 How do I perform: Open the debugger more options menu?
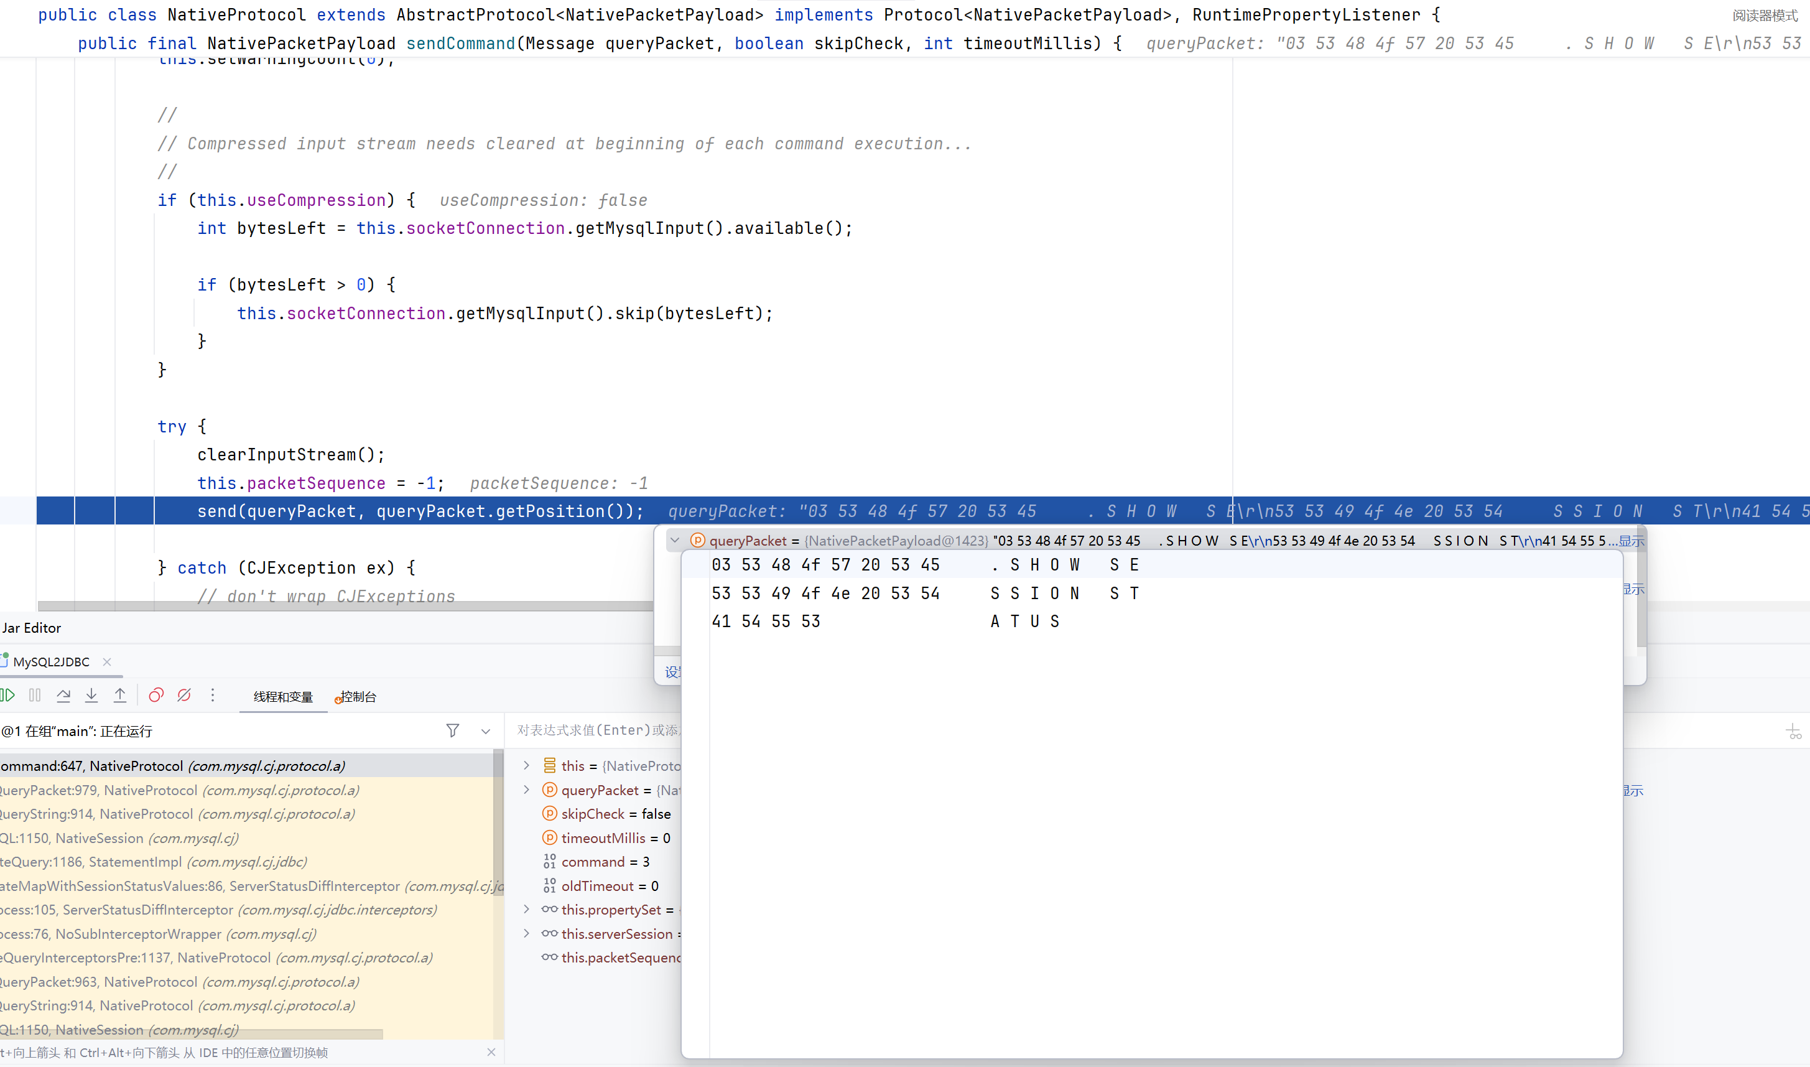coord(212,696)
